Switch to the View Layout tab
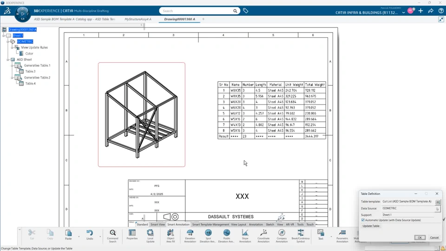The height and width of the screenshot is (251, 446). point(238,225)
